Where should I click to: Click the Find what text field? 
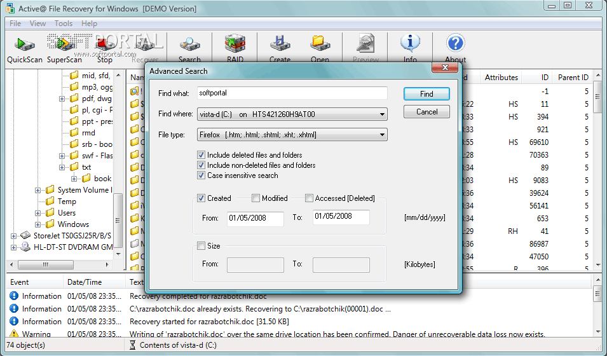point(292,93)
